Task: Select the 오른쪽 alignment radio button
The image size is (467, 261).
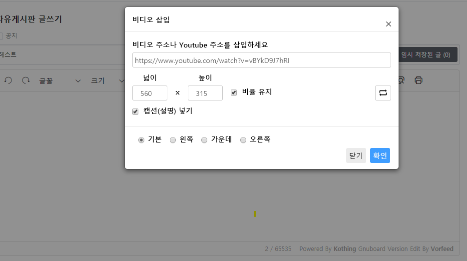Action: [243, 140]
